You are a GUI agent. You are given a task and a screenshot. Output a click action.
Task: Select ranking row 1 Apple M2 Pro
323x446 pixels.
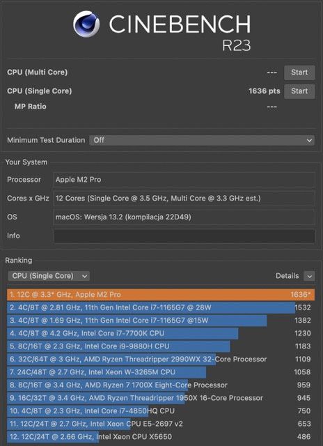(161, 295)
